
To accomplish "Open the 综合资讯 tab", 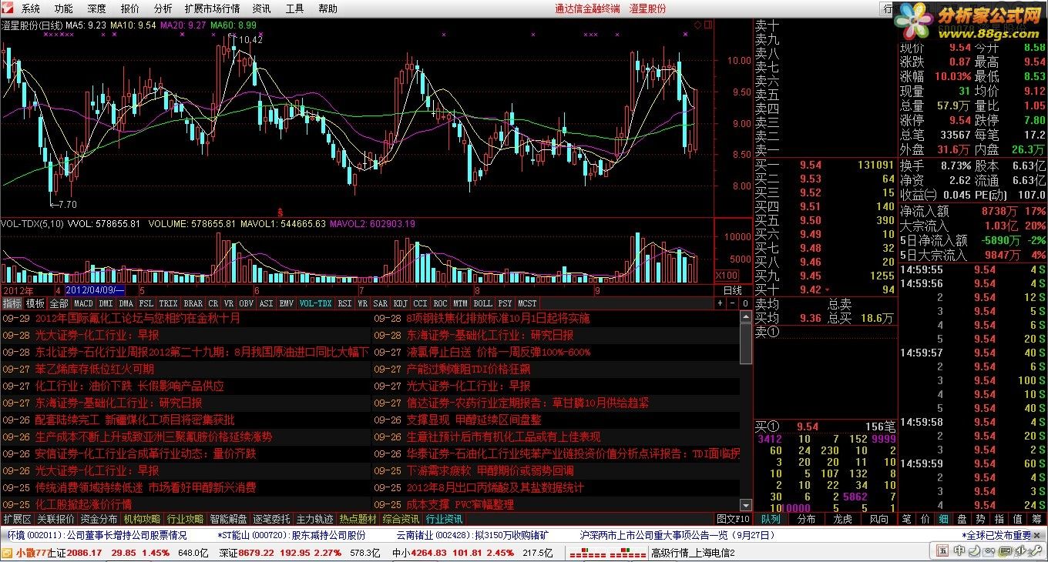I will coord(401,519).
